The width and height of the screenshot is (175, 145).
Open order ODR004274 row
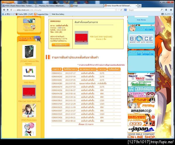tap(86, 87)
